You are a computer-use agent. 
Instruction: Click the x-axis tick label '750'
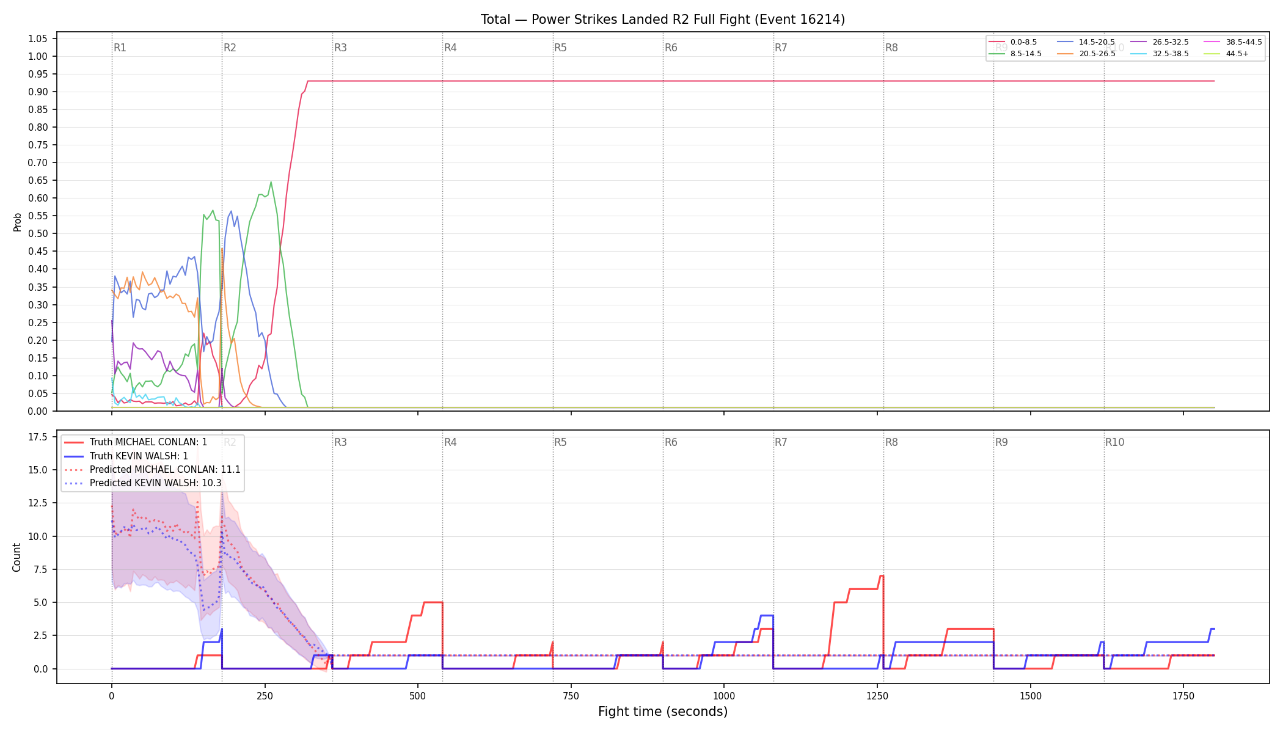[x=571, y=696]
